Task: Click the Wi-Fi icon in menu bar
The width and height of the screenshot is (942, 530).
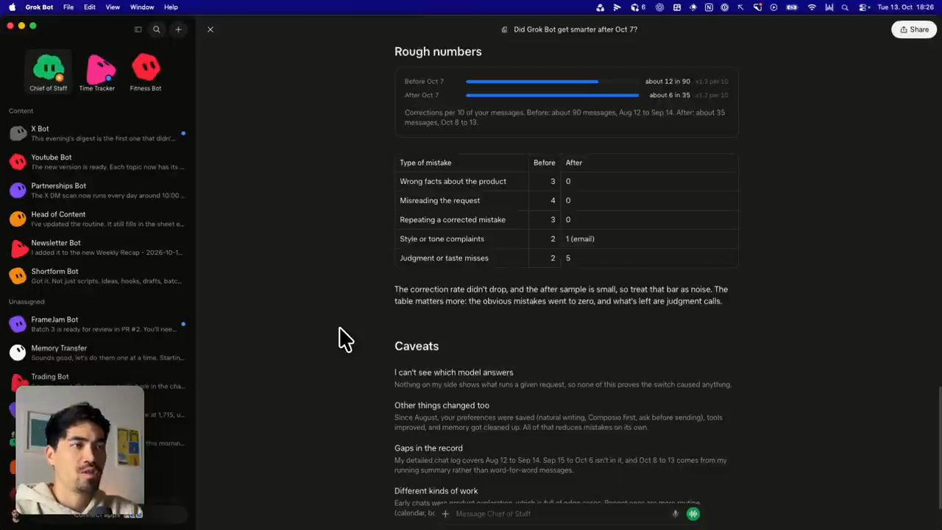Action: tap(812, 7)
